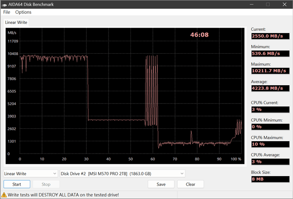Click the CPU% Average: label
This screenshot has height=199, width=293.
(266, 155)
